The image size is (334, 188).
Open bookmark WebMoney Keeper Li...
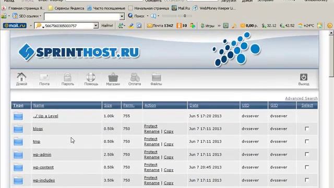pyautogui.click(x=214, y=8)
